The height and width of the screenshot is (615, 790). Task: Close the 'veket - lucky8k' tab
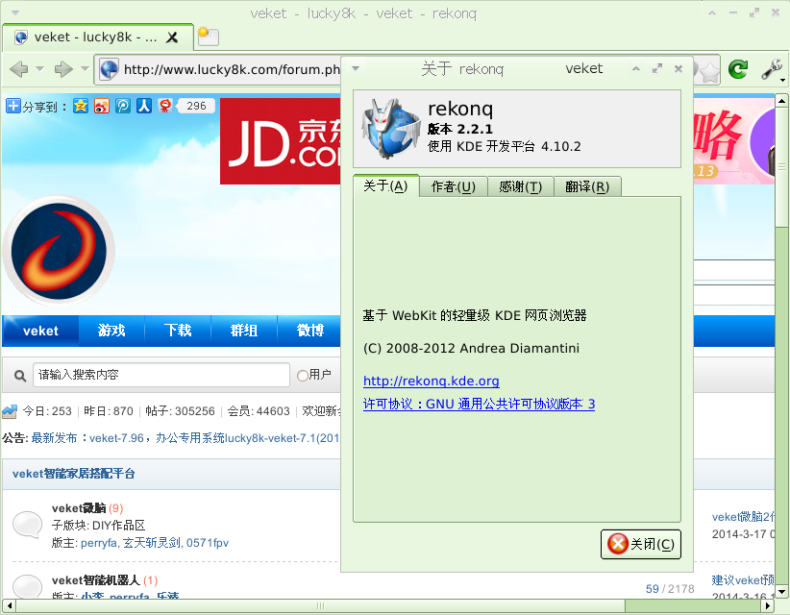(172, 37)
